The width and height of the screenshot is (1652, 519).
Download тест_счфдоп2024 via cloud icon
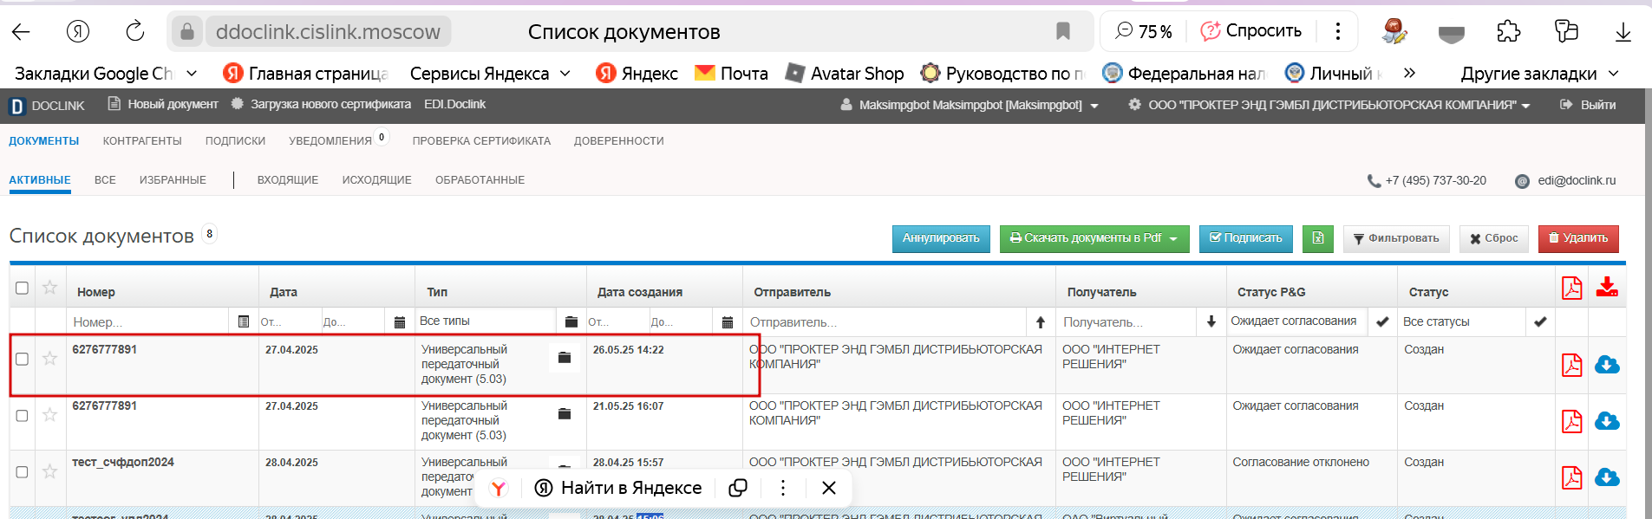pyautogui.click(x=1607, y=477)
